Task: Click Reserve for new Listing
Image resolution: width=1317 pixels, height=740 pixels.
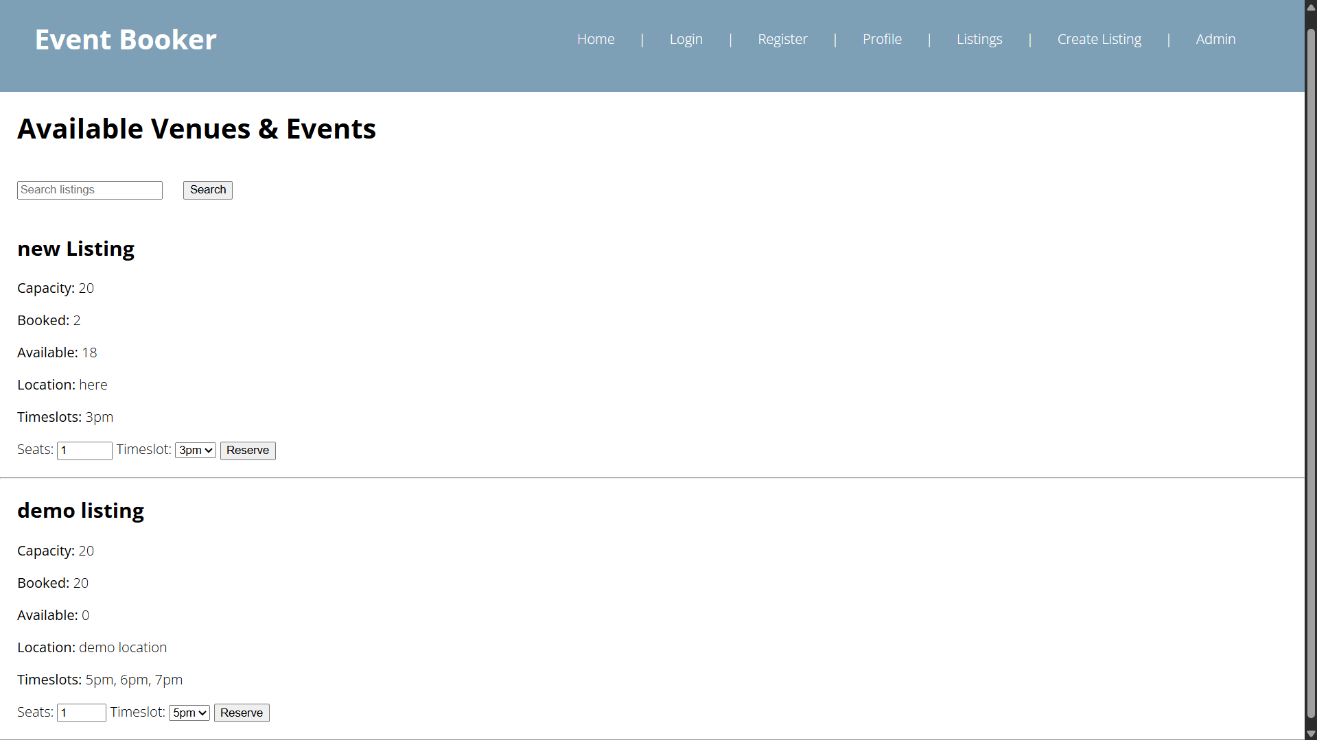Action: [247, 450]
